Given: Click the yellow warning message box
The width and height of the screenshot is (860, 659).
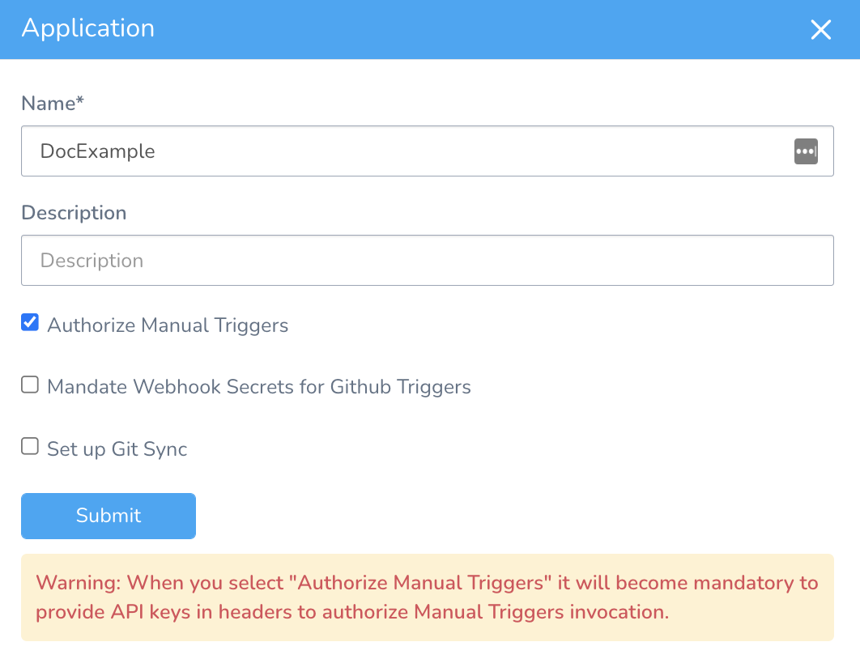Looking at the screenshot, I should pos(428,597).
